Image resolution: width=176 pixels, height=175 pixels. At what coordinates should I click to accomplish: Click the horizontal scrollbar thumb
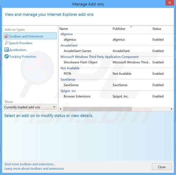point(97,109)
